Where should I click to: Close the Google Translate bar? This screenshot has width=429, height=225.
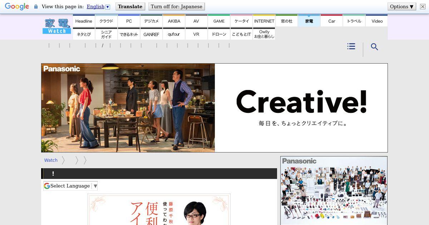tap(423, 6)
